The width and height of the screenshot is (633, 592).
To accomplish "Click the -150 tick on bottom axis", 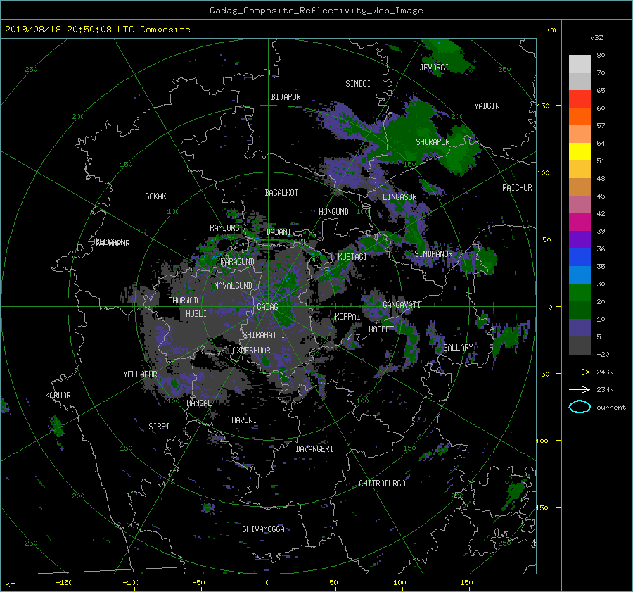I will tap(64, 582).
